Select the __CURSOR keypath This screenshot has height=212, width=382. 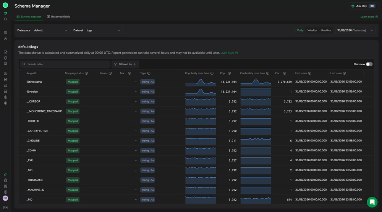click(33, 101)
